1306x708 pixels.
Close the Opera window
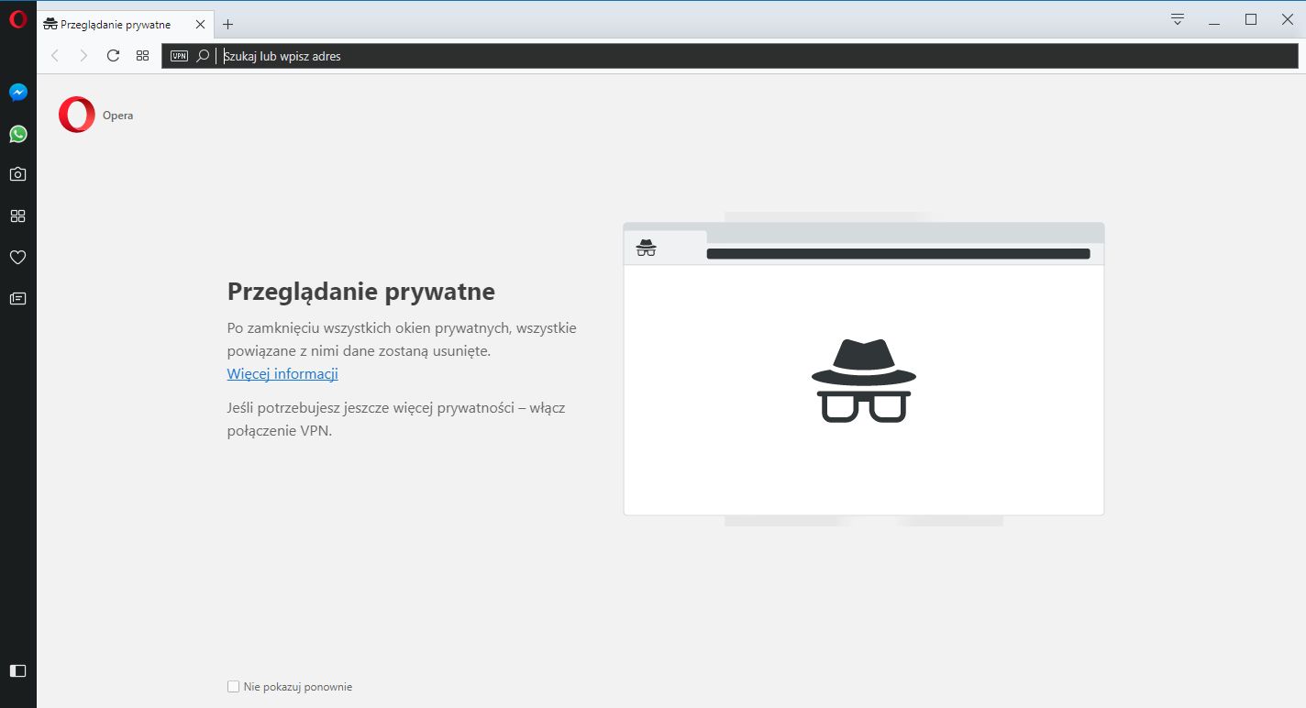1286,19
